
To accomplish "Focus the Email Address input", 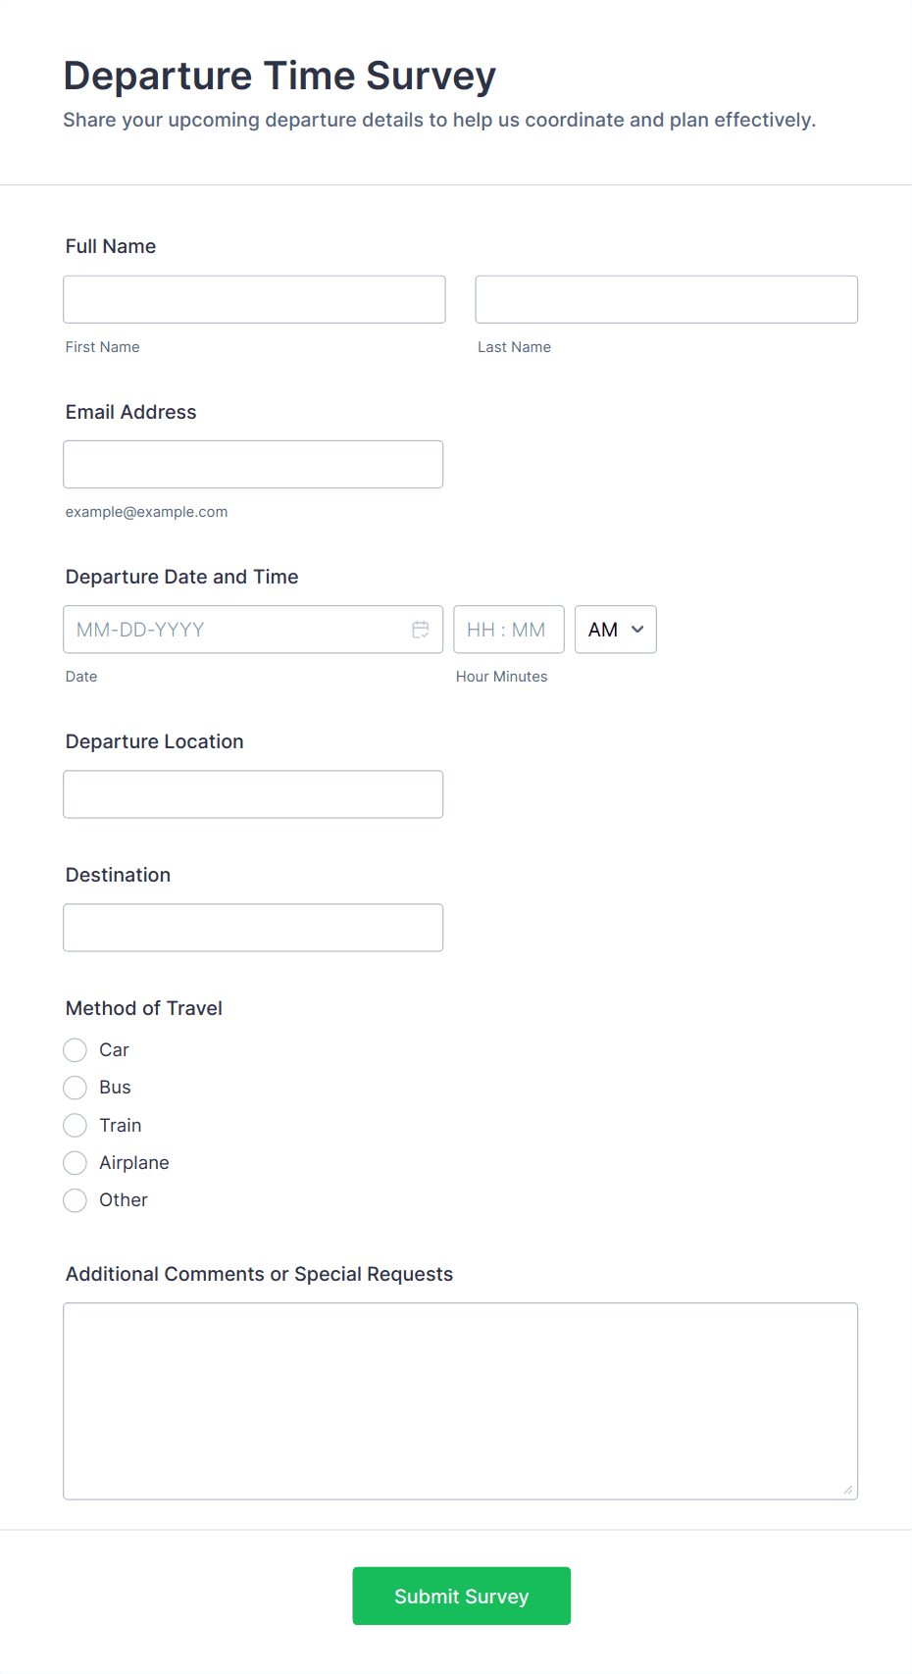I will pos(253,464).
